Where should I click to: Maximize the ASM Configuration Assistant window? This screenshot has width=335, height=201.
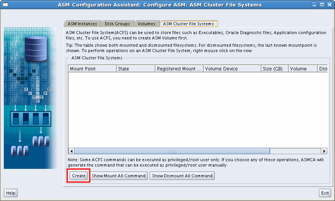pyautogui.click(x=322, y=5)
